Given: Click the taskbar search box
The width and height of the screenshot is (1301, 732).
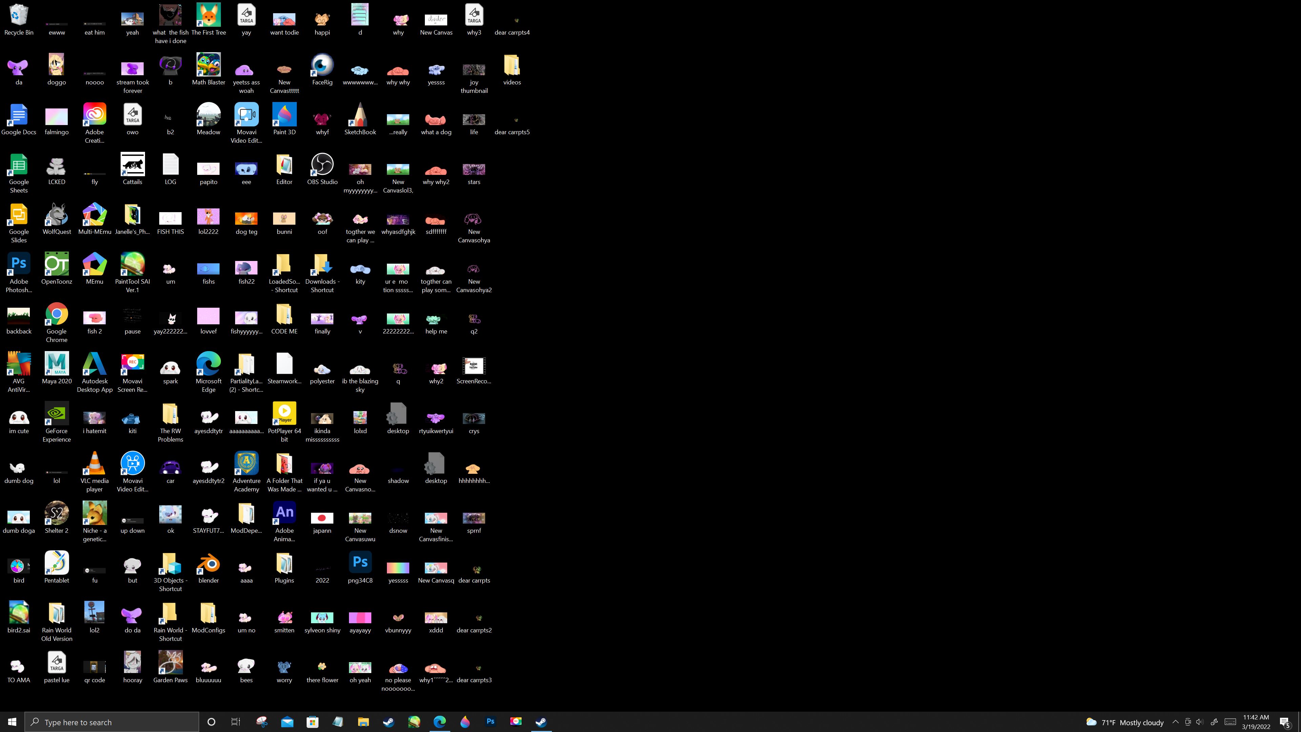Looking at the screenshot, I should point(112,722).
